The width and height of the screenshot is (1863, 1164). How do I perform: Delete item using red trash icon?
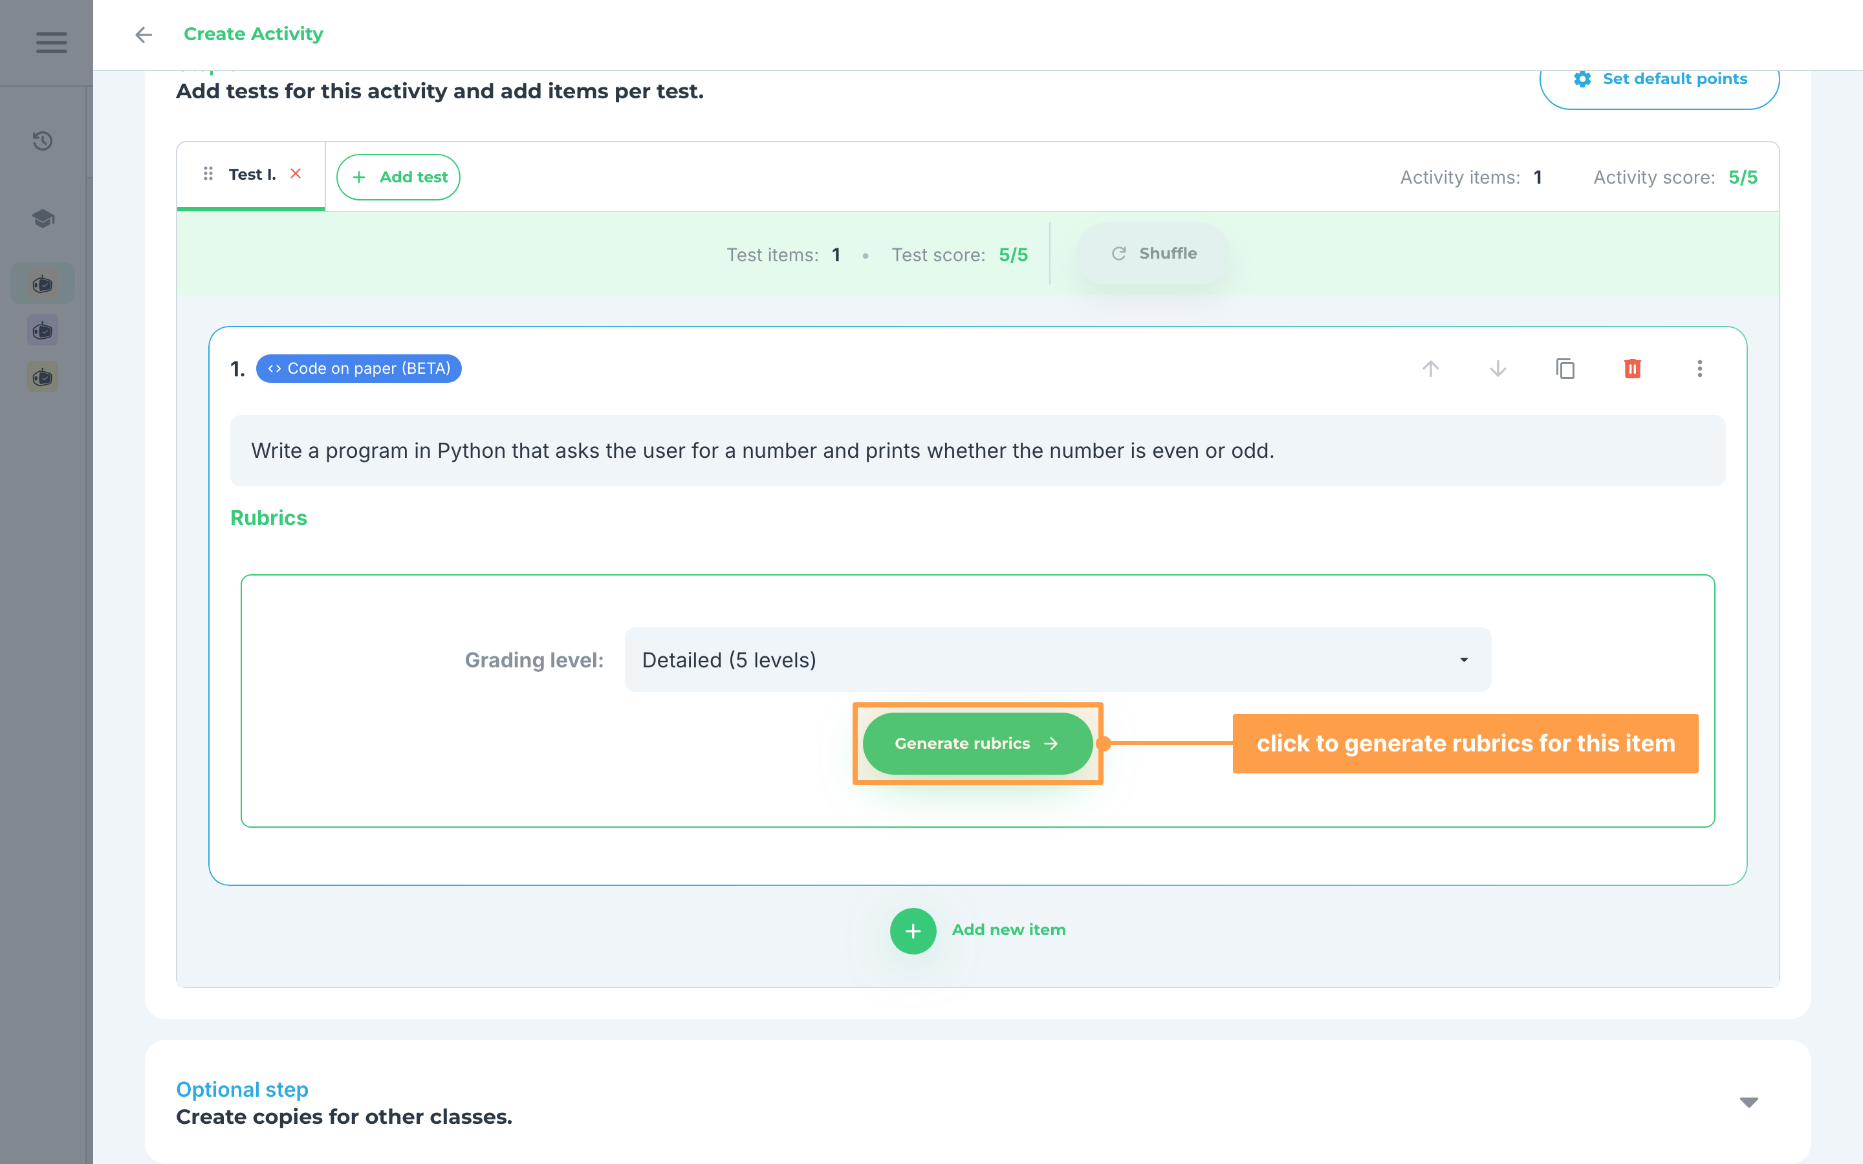pyautogui.click(x=1632, y=369)
